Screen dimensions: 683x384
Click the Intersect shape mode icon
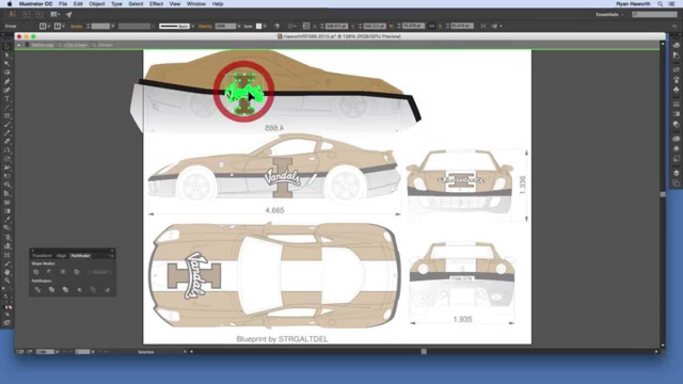tap(63, 272)
